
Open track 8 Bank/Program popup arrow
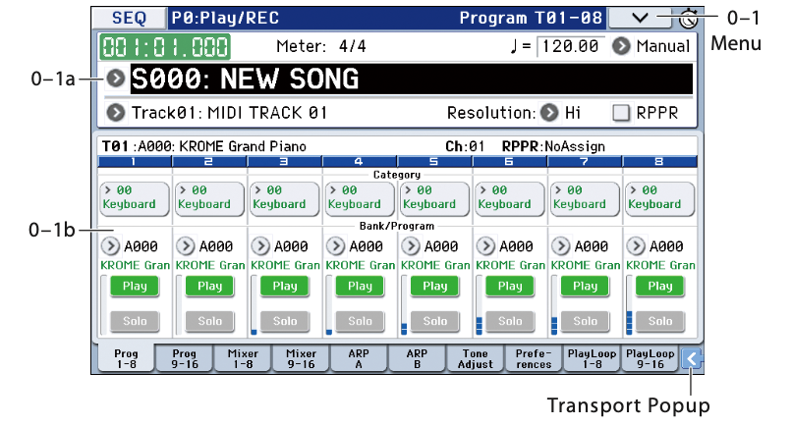click(636, 246)
